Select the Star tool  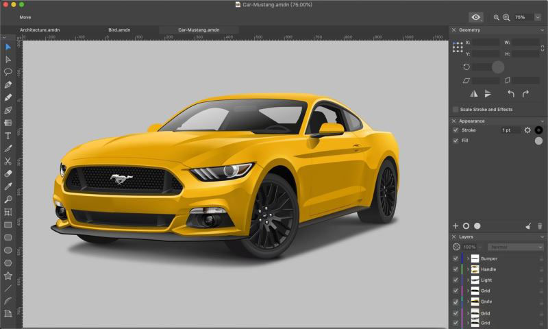[x=8, y=276]
